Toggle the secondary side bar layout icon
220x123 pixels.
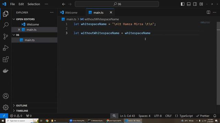point(195,4)
